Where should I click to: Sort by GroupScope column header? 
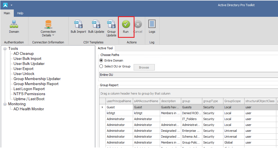point(234,101)
